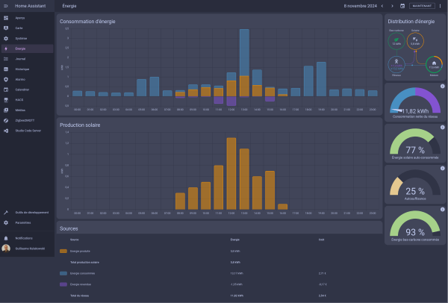
Task: Click the MAINTENANT button
Action: tap(421, 5)
